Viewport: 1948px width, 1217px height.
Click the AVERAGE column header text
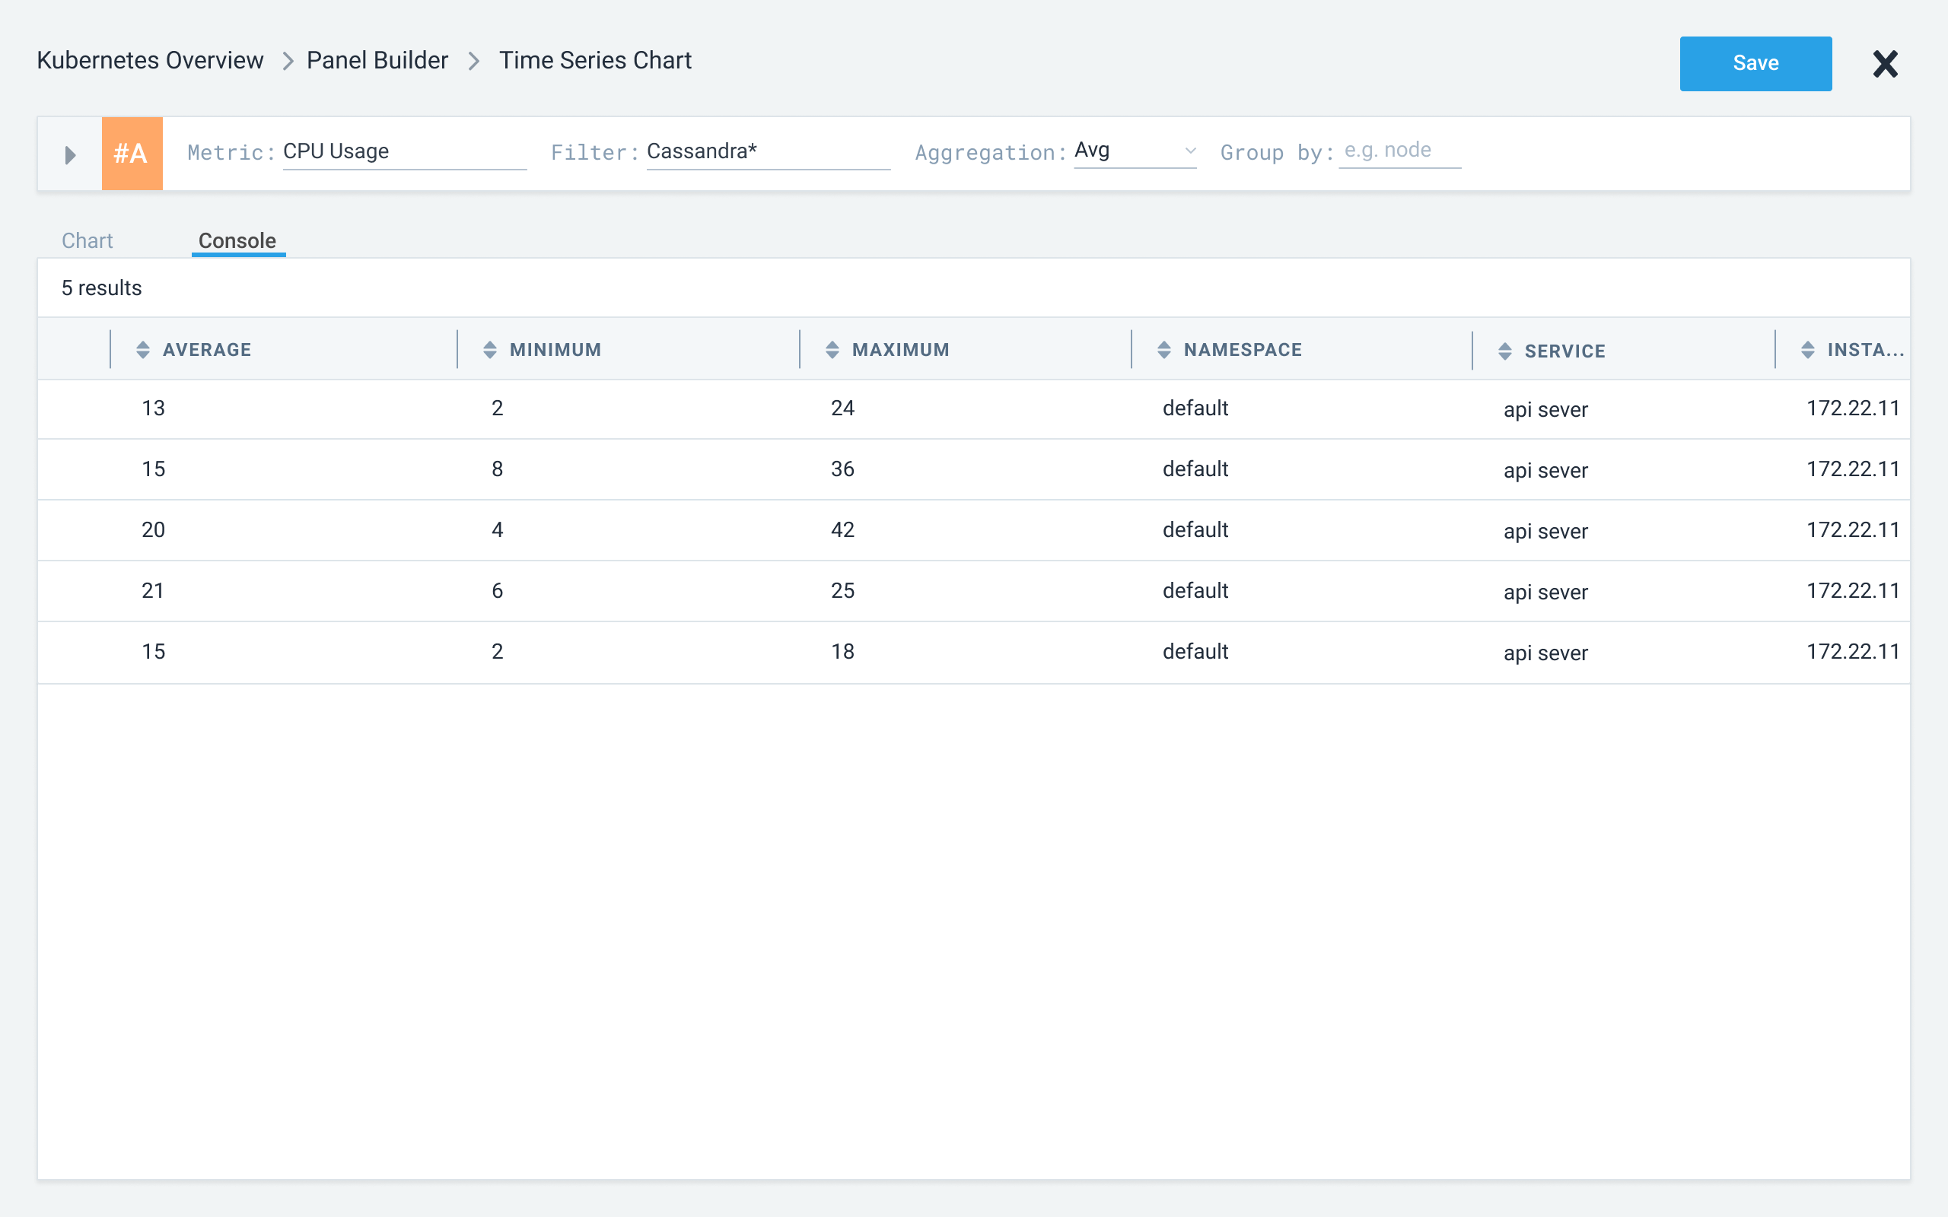pyautogui.click(x=207, y=349)
